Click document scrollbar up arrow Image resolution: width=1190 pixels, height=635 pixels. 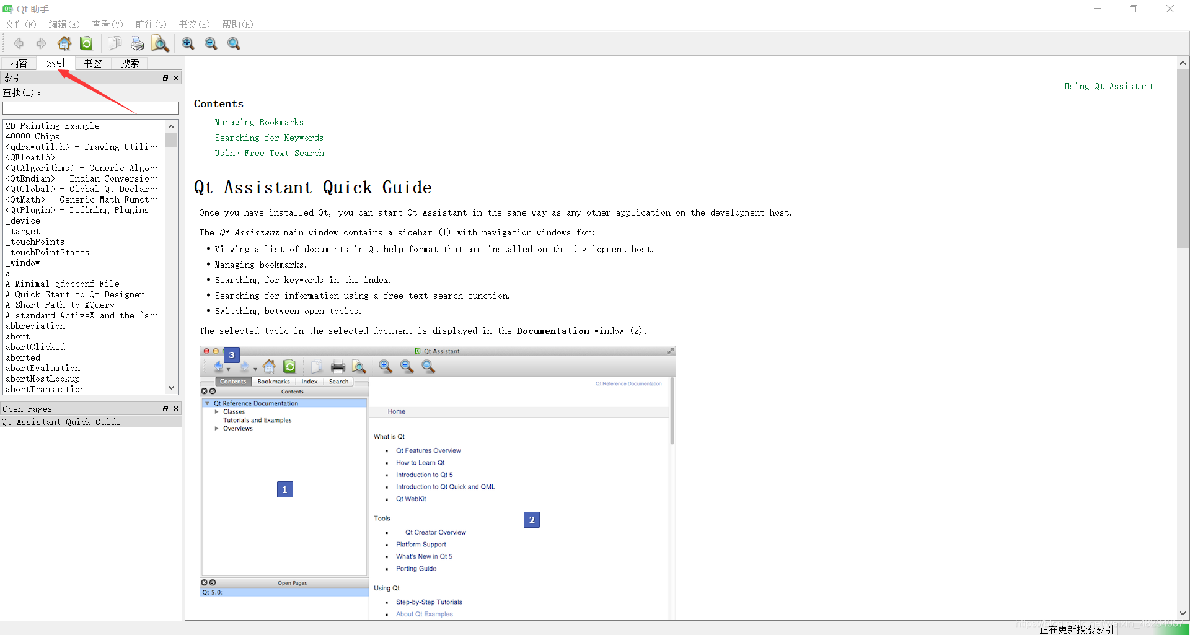[x=1183, y=63]
